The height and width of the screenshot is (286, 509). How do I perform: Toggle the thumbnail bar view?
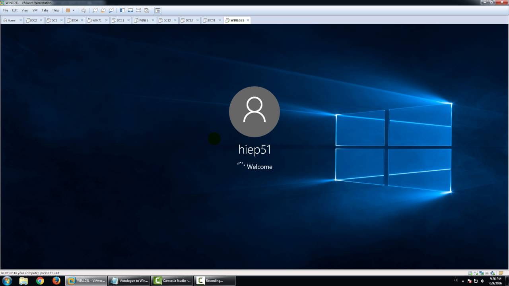[130, 10]
